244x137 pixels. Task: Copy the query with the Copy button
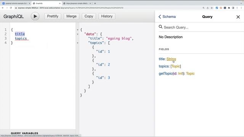[89, 16]
